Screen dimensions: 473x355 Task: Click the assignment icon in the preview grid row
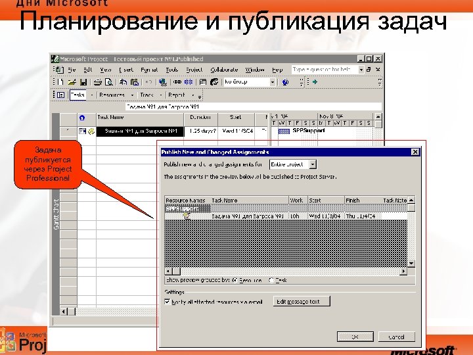coord(187,216)
